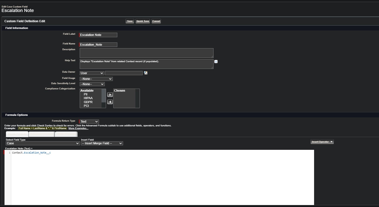Image resolution: width=379 pixels, height=207 pixels.
Task: Open Data Sensitivity Level dropdown
Action: 92,84
